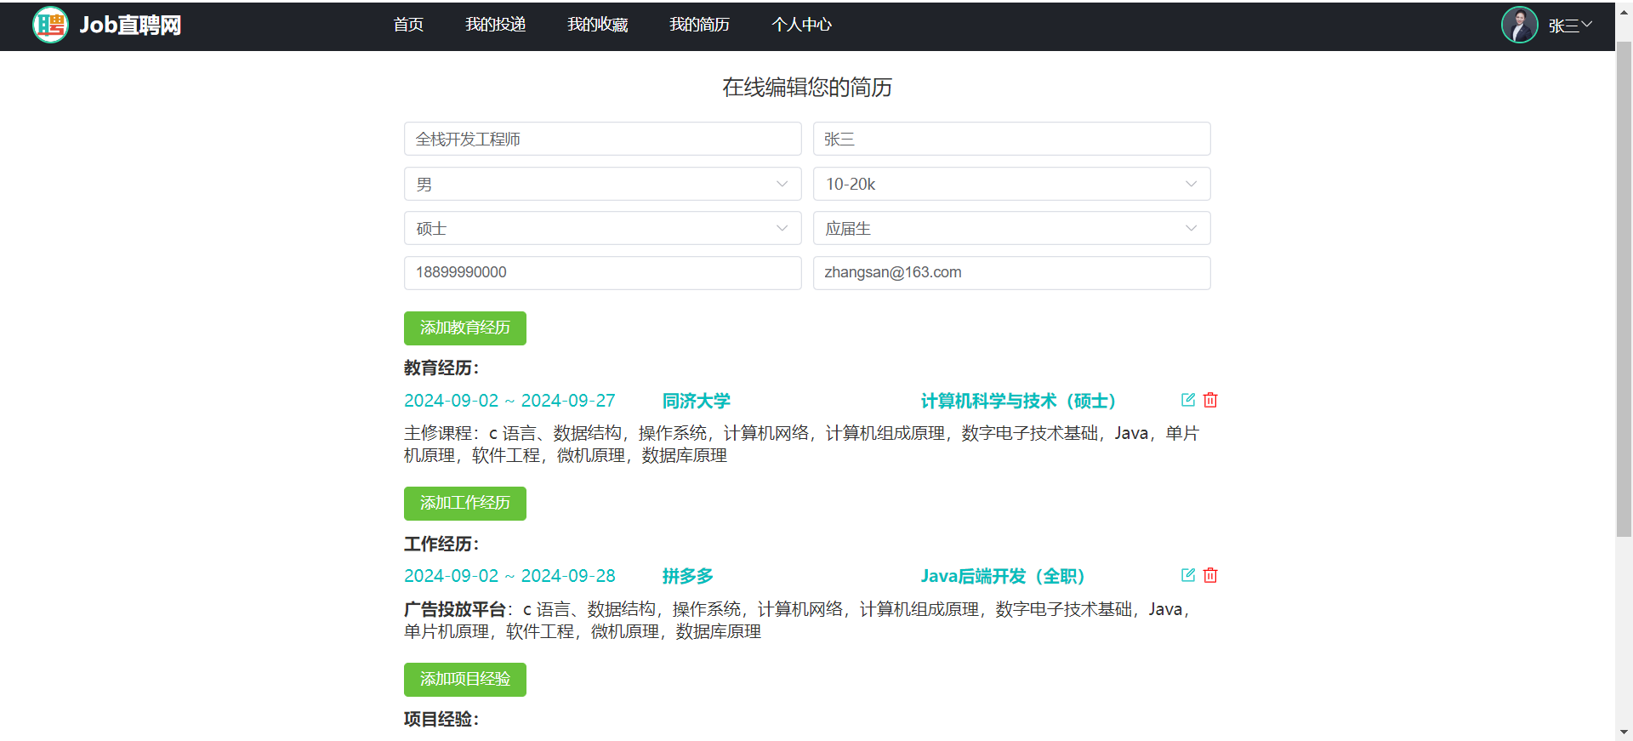The image size is (1633, 741).
Task: Click the 在线编辑您的简历 page heading
Action: point(807,88)
